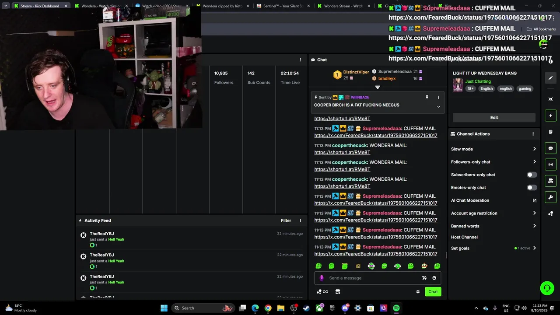Click the Activity Feed Filter button
Image resolution: width=560 pixels, height=315 pixels.
(286, 220)
